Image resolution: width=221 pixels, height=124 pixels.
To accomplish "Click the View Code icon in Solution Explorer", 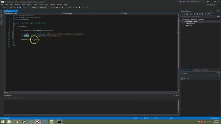I will pyautogui.click(x=206, y=14).
